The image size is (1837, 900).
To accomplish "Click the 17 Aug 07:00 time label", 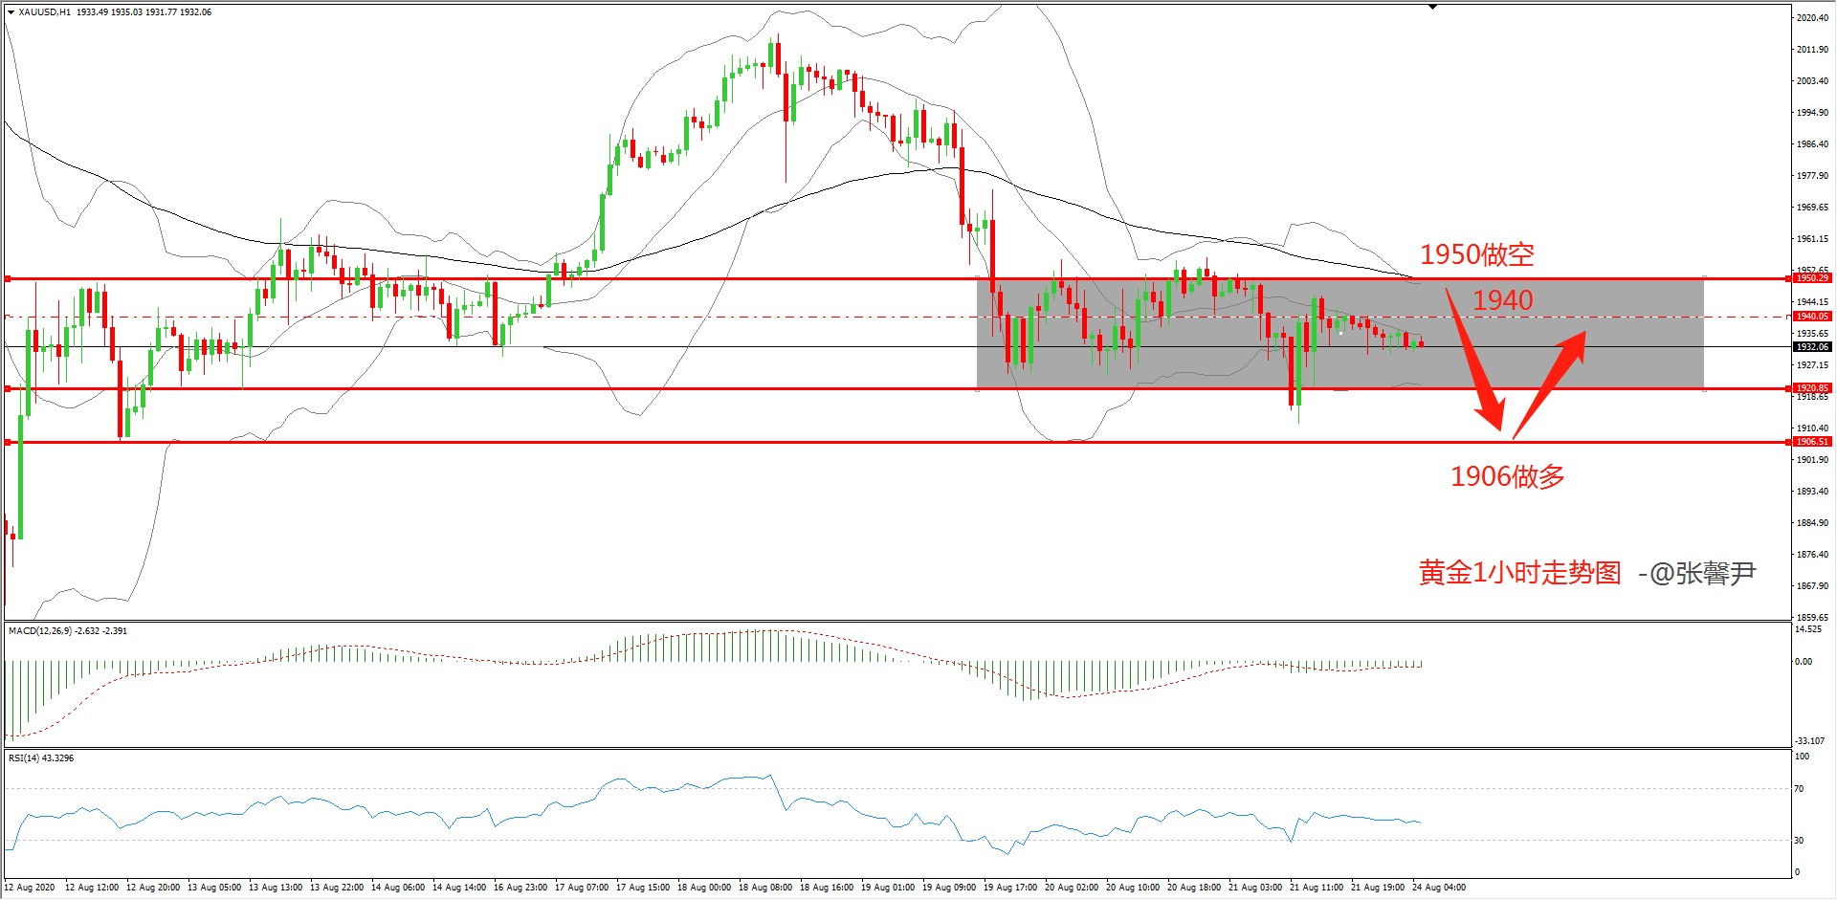I will click(582, 888).
